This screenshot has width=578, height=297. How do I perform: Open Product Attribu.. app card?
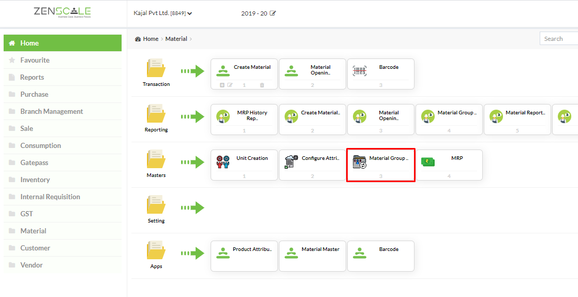click(x=244, y=256)
